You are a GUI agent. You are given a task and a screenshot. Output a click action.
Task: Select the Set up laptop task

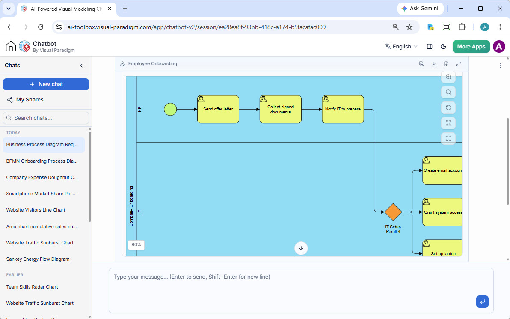[x=442, y=248]
